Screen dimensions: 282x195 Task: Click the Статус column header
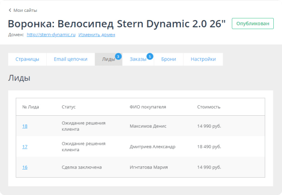point(68,107)
